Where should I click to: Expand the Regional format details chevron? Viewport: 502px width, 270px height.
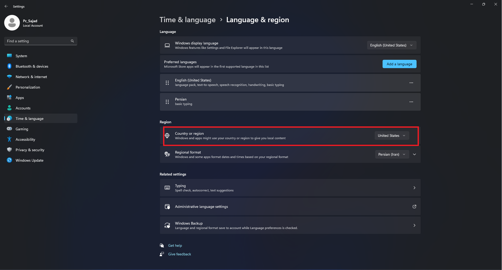(414, 154)
